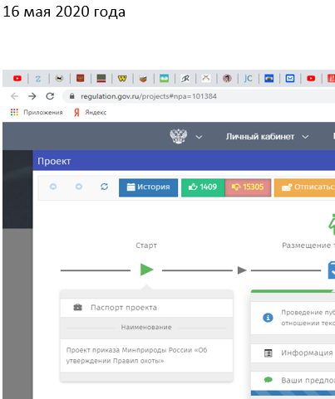Screen dimensions: 335x399
Task: Vote thumbs down 15305 button
Action: point(248,187)
